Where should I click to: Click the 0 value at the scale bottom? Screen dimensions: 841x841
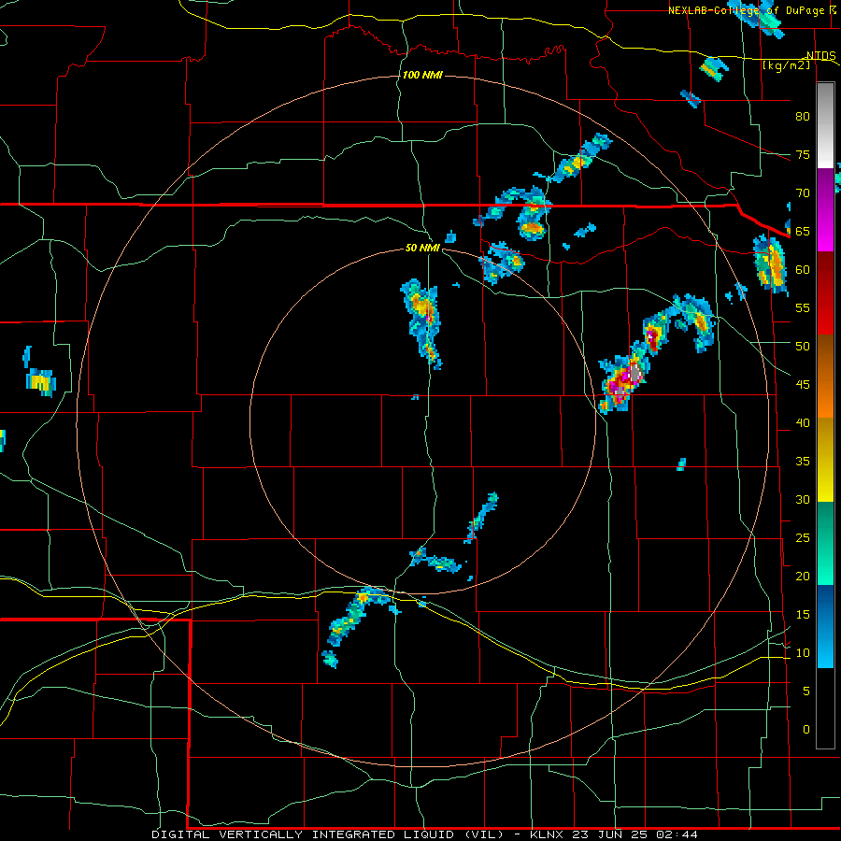click(x=806, y=730)
